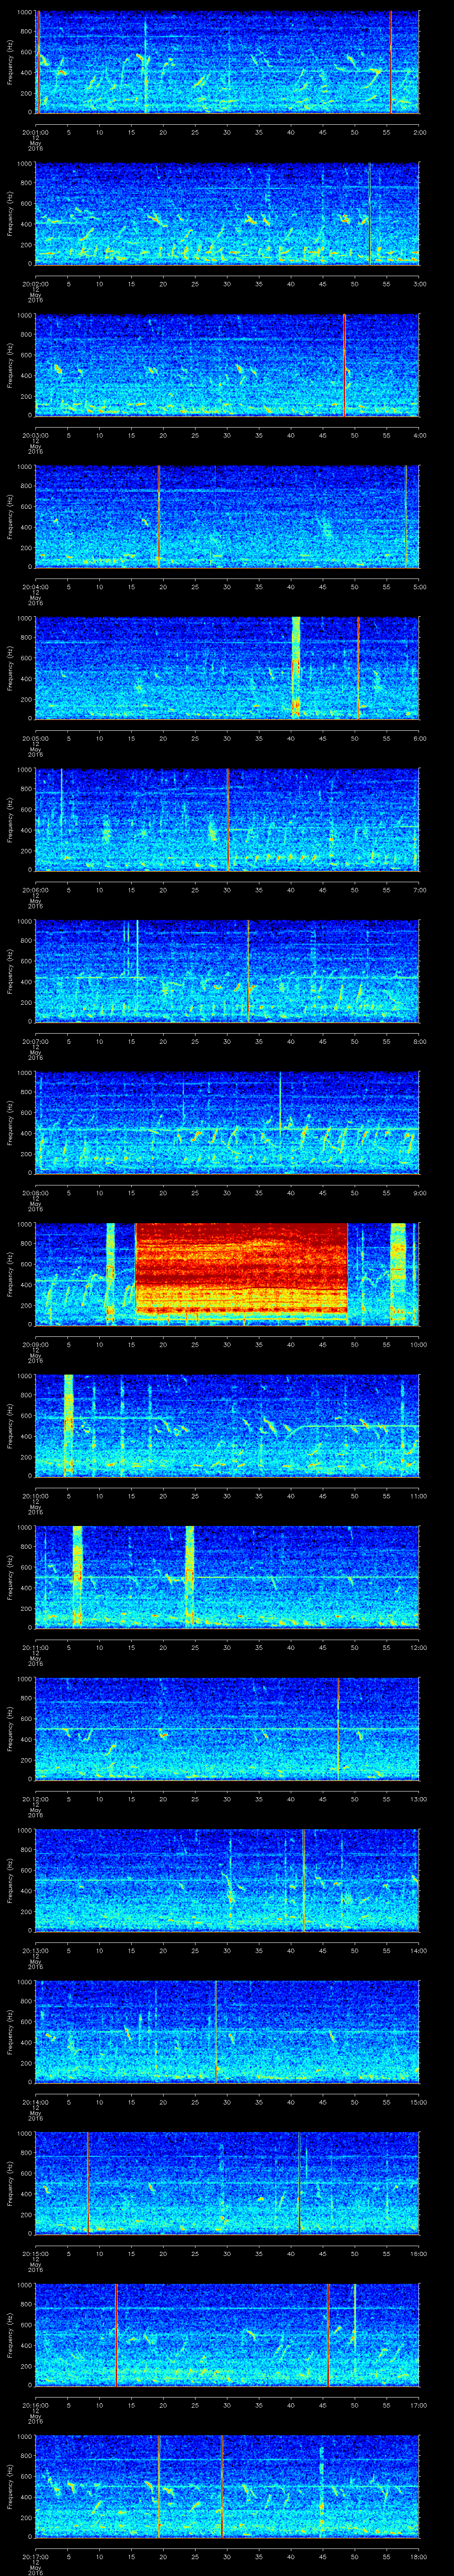Click the green burst in 20:10:00 spectrogram
Screen dimensions: 454x2576
coord(69,1426)
